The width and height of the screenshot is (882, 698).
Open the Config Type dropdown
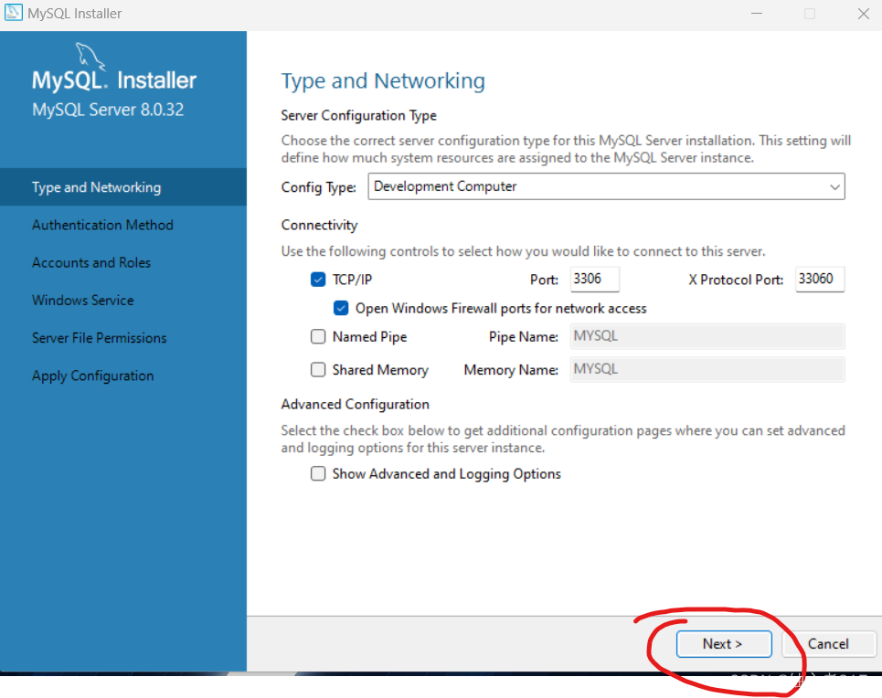(606, 186)
